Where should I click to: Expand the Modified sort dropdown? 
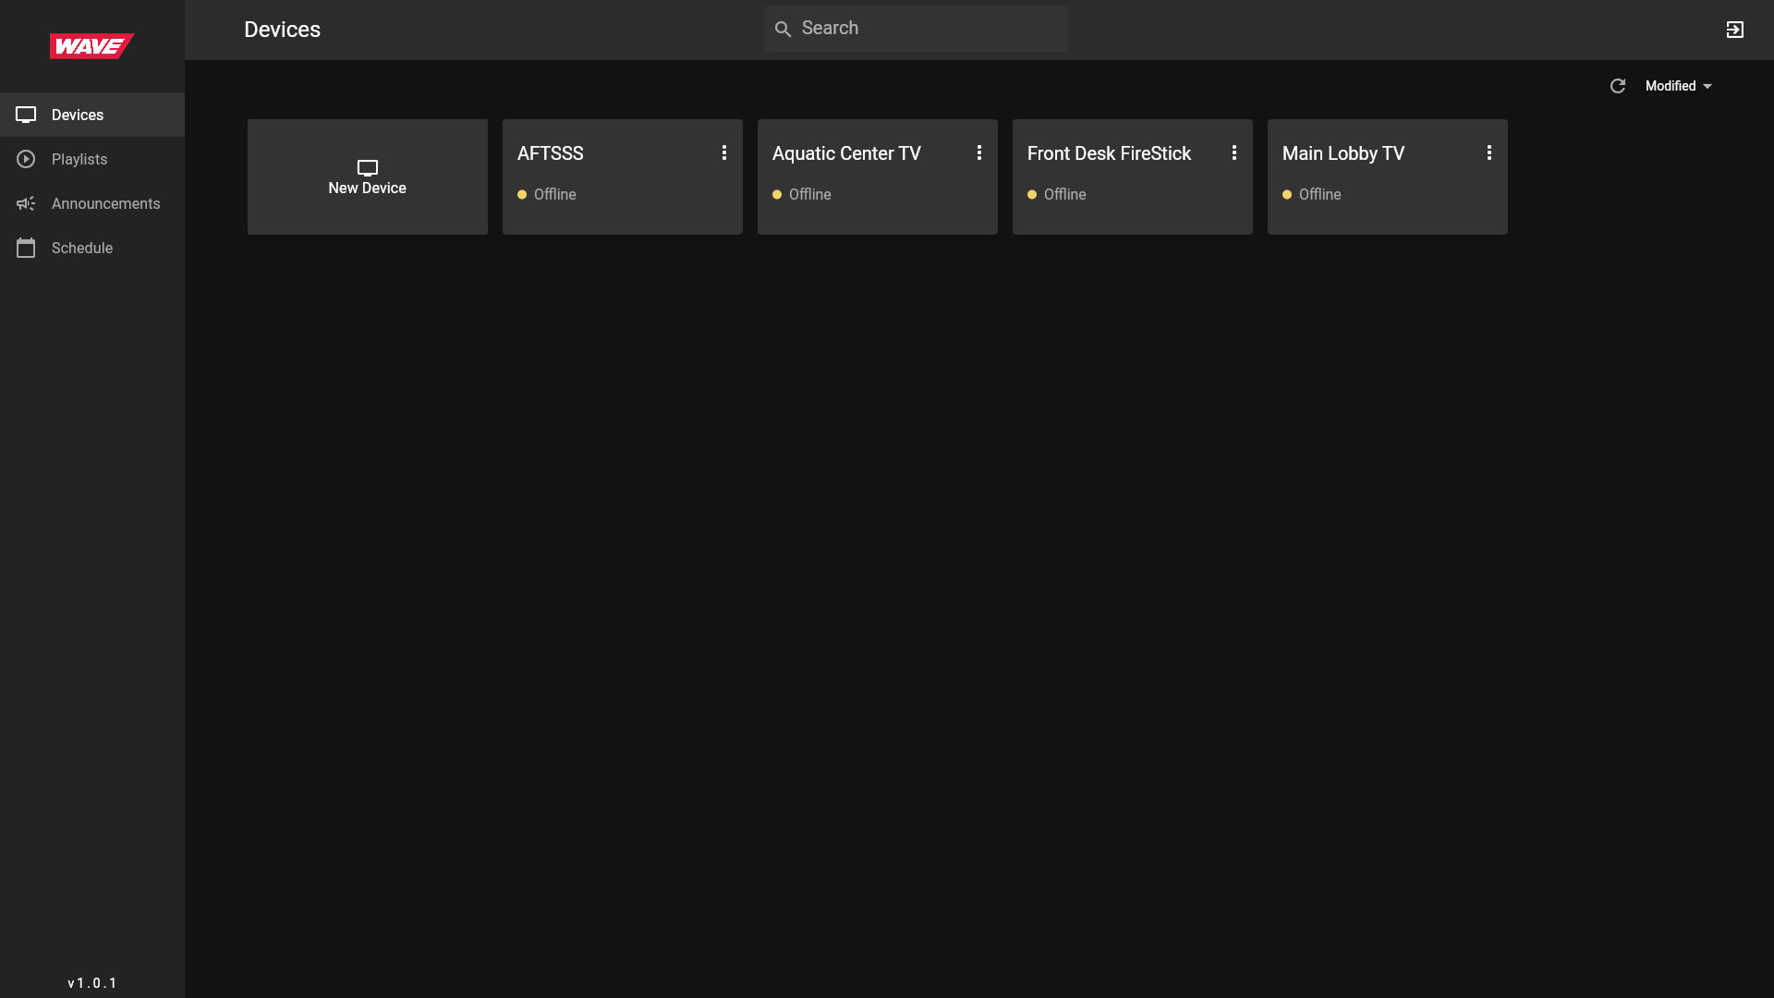(x=1679, y=86)
